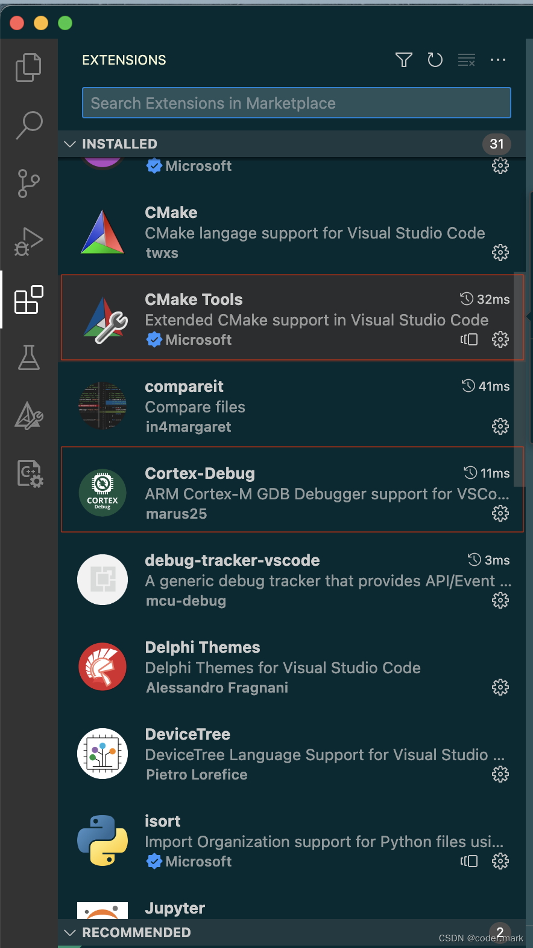Open Run and Debug view
The image size is (533, 948).
tap(28, 242)
